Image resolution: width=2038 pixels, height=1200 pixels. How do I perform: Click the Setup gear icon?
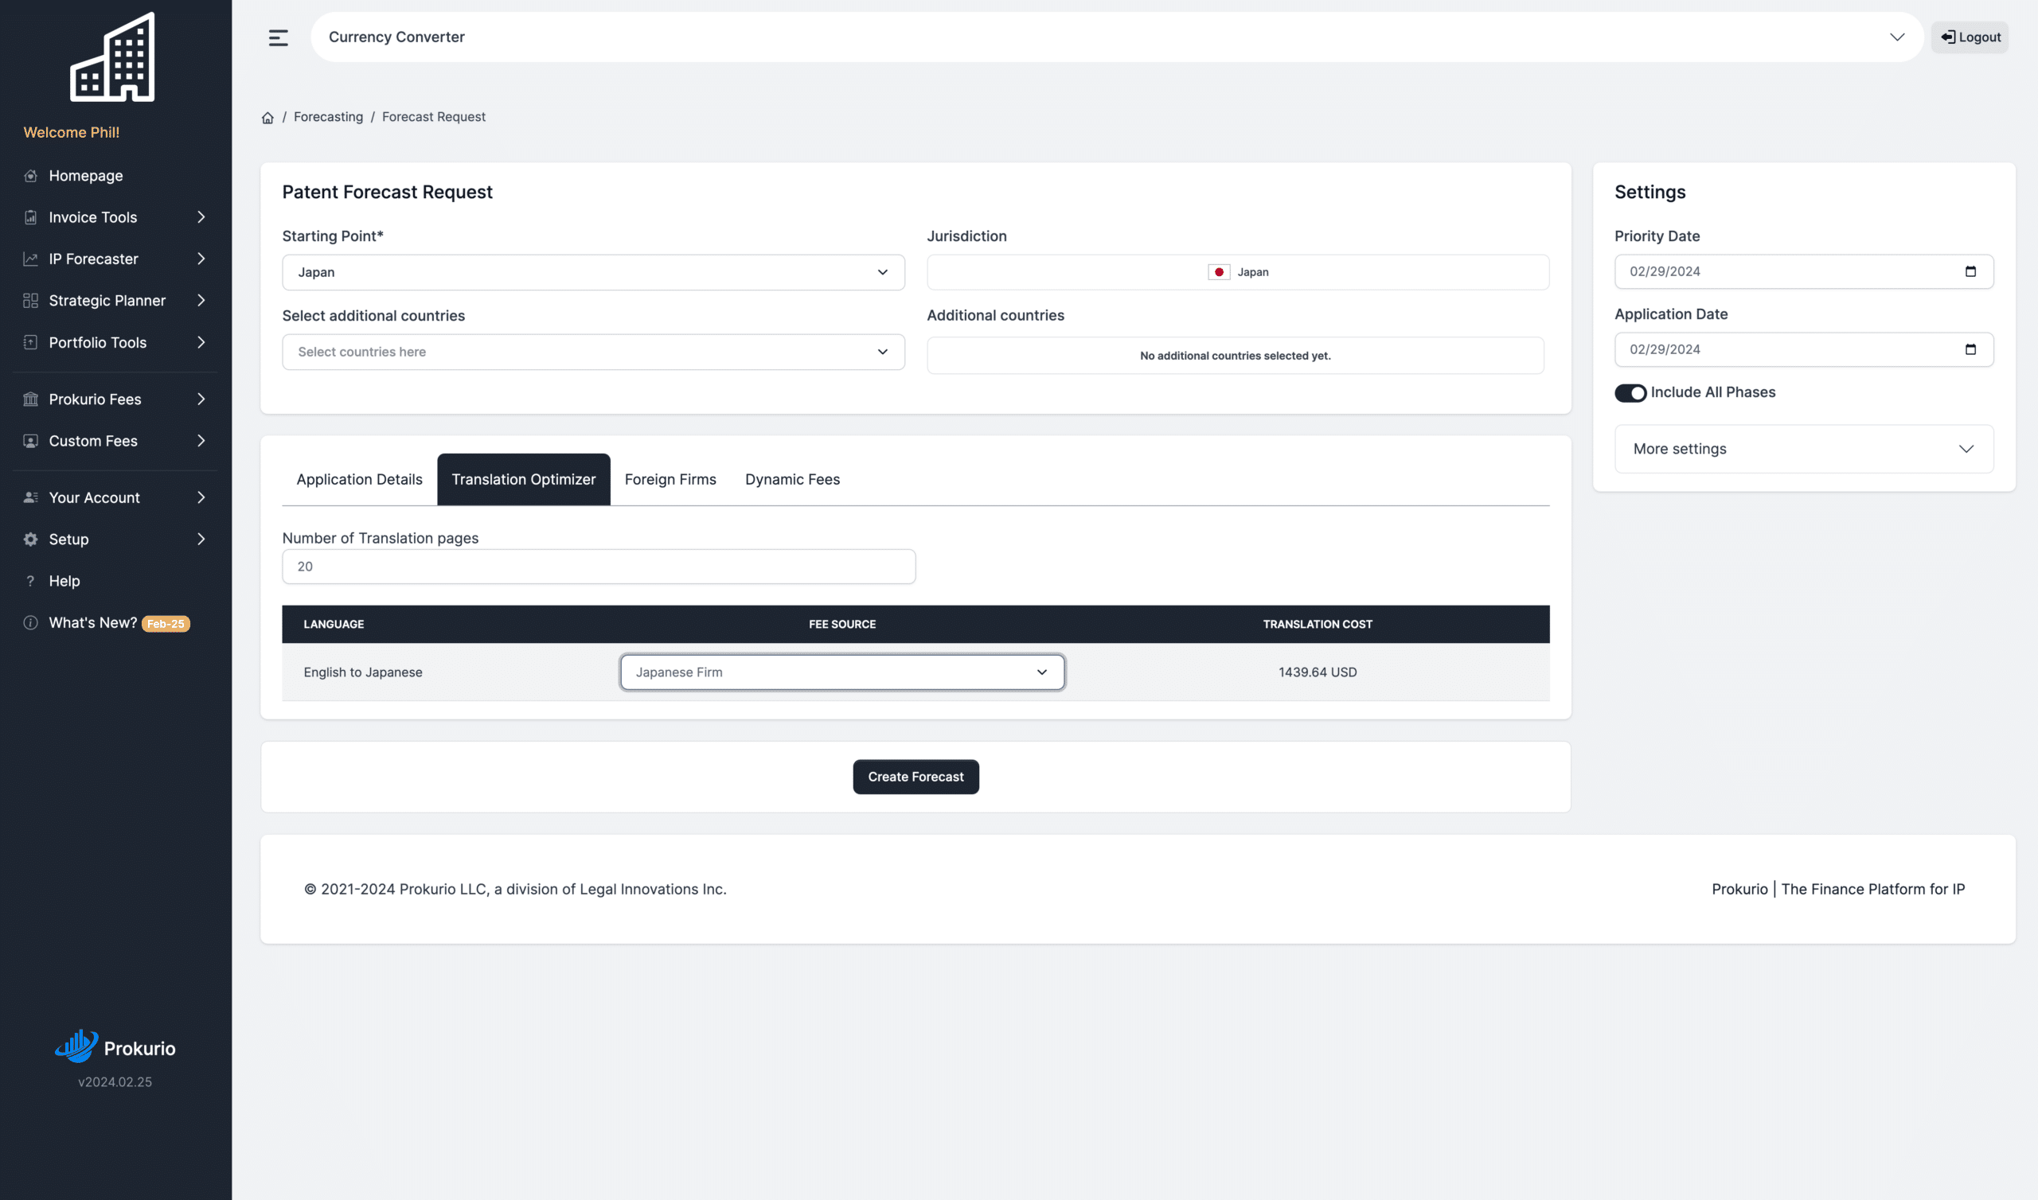tap(31, 540)
